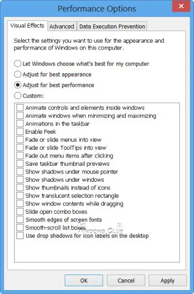This screenshot has width=194, height=294.
Task: Check Use drop shadows for icon labels
Action: click(x=20, y=236)
